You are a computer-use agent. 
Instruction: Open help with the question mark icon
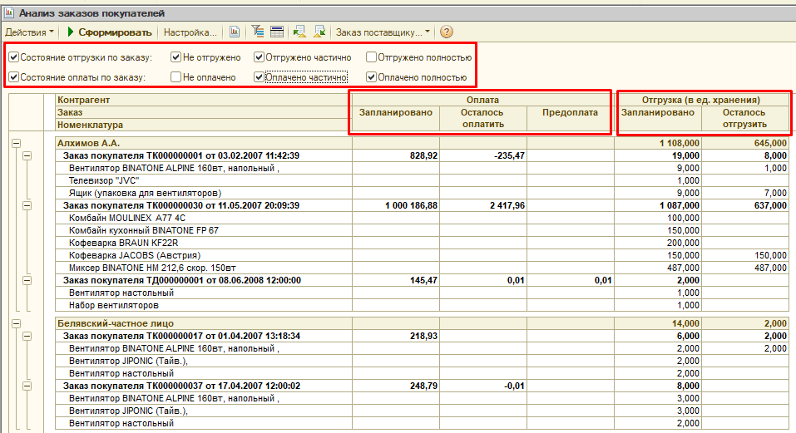(447, 32)
